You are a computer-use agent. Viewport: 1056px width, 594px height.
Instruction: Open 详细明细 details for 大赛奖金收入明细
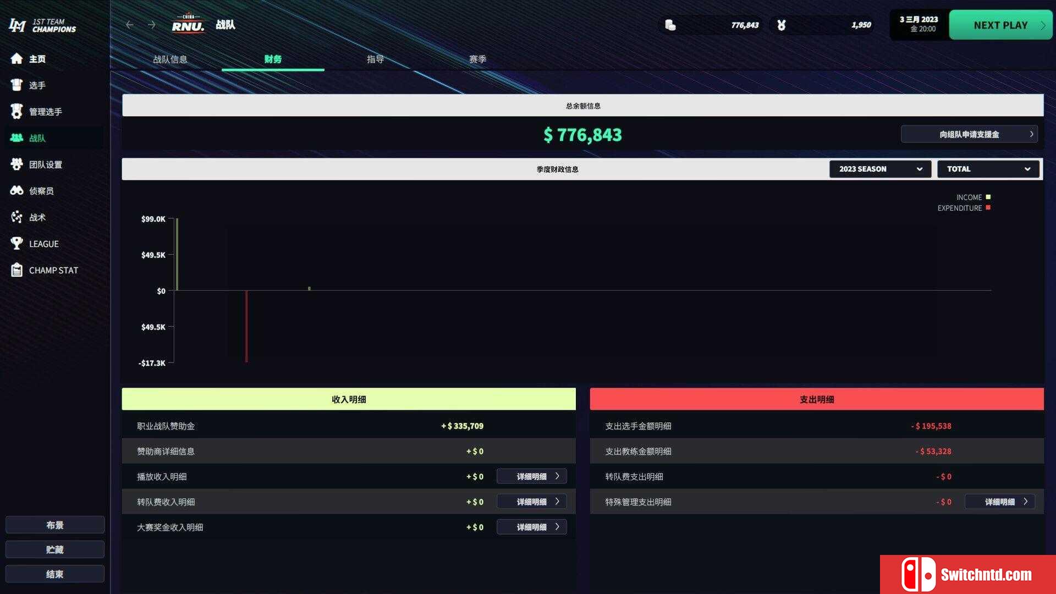[x=531, y=527]
